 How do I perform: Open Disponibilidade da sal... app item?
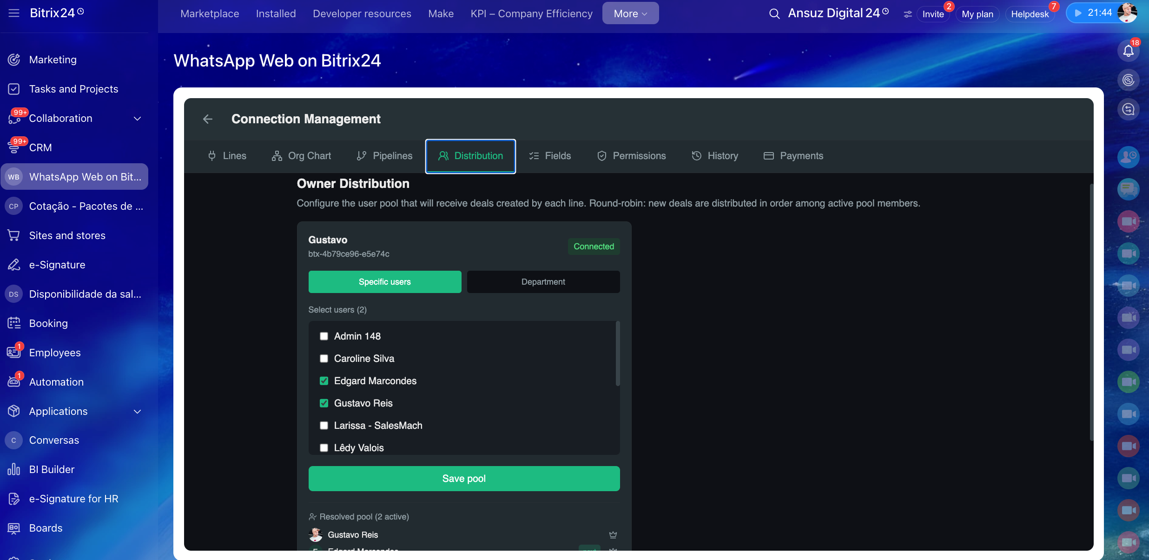[x=74, y=294]
